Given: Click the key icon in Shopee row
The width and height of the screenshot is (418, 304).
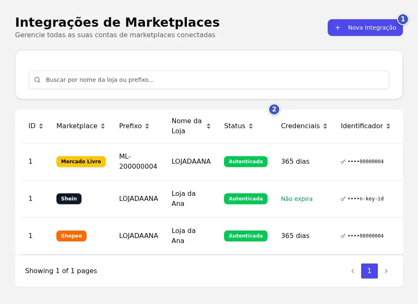Looking at the screenshot, I should (x=343, y=236).
